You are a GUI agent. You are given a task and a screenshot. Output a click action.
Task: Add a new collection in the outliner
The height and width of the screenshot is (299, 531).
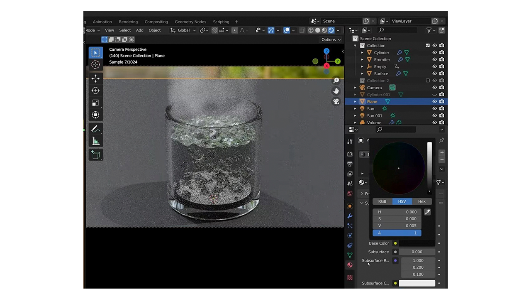coord(442,30)
